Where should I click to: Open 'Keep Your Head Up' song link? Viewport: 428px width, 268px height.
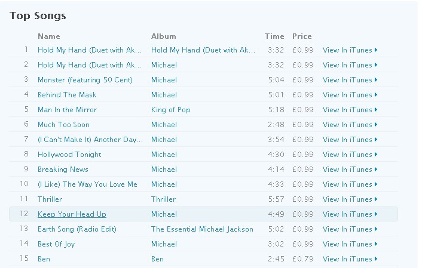coord(72,214)
